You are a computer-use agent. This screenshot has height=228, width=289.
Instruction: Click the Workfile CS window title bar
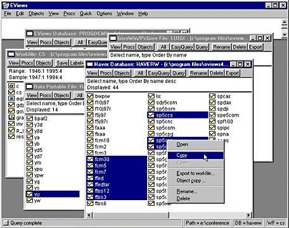tap(57, 54)
